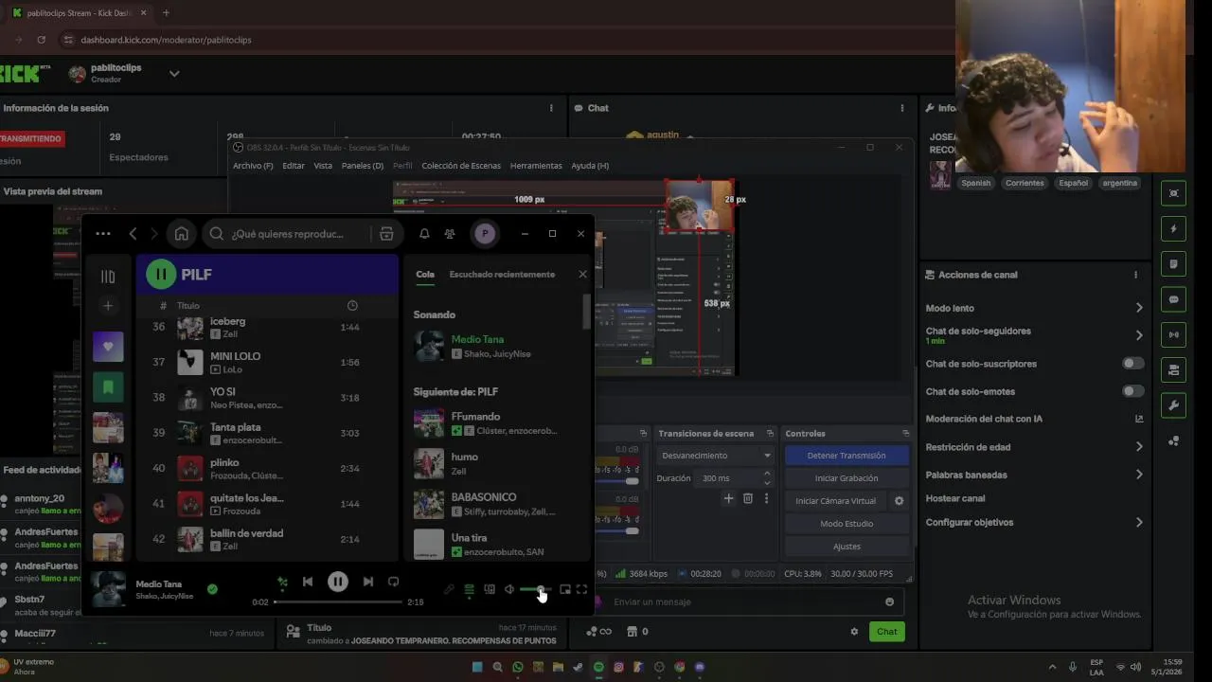Open Spotify notifications bell
The image size is (1212, 682).
[424, 234]
